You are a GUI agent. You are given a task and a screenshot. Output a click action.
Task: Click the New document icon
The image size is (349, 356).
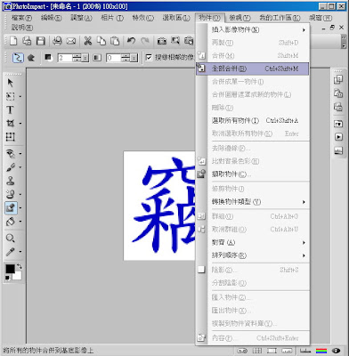pos(13,41)
